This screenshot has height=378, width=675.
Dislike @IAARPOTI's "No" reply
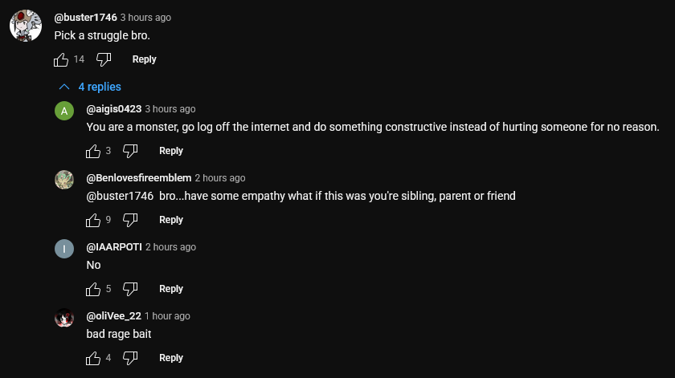pos(130,289)
